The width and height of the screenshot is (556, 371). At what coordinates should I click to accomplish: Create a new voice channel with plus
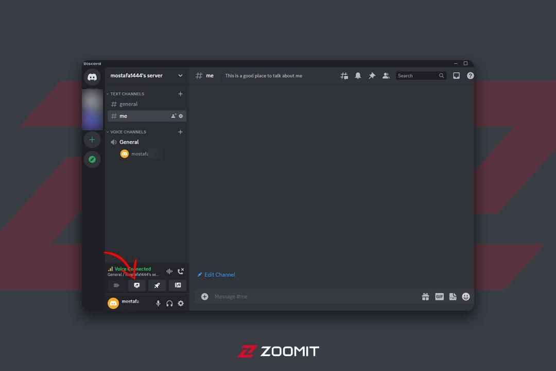(180, 132)
